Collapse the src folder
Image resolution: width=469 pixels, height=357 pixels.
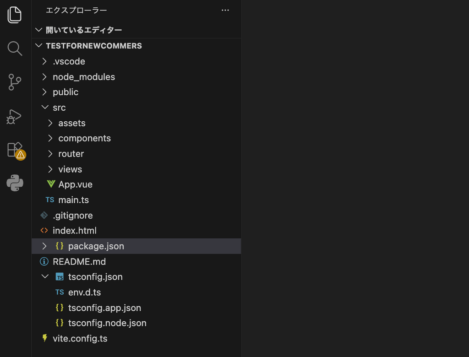44,108
